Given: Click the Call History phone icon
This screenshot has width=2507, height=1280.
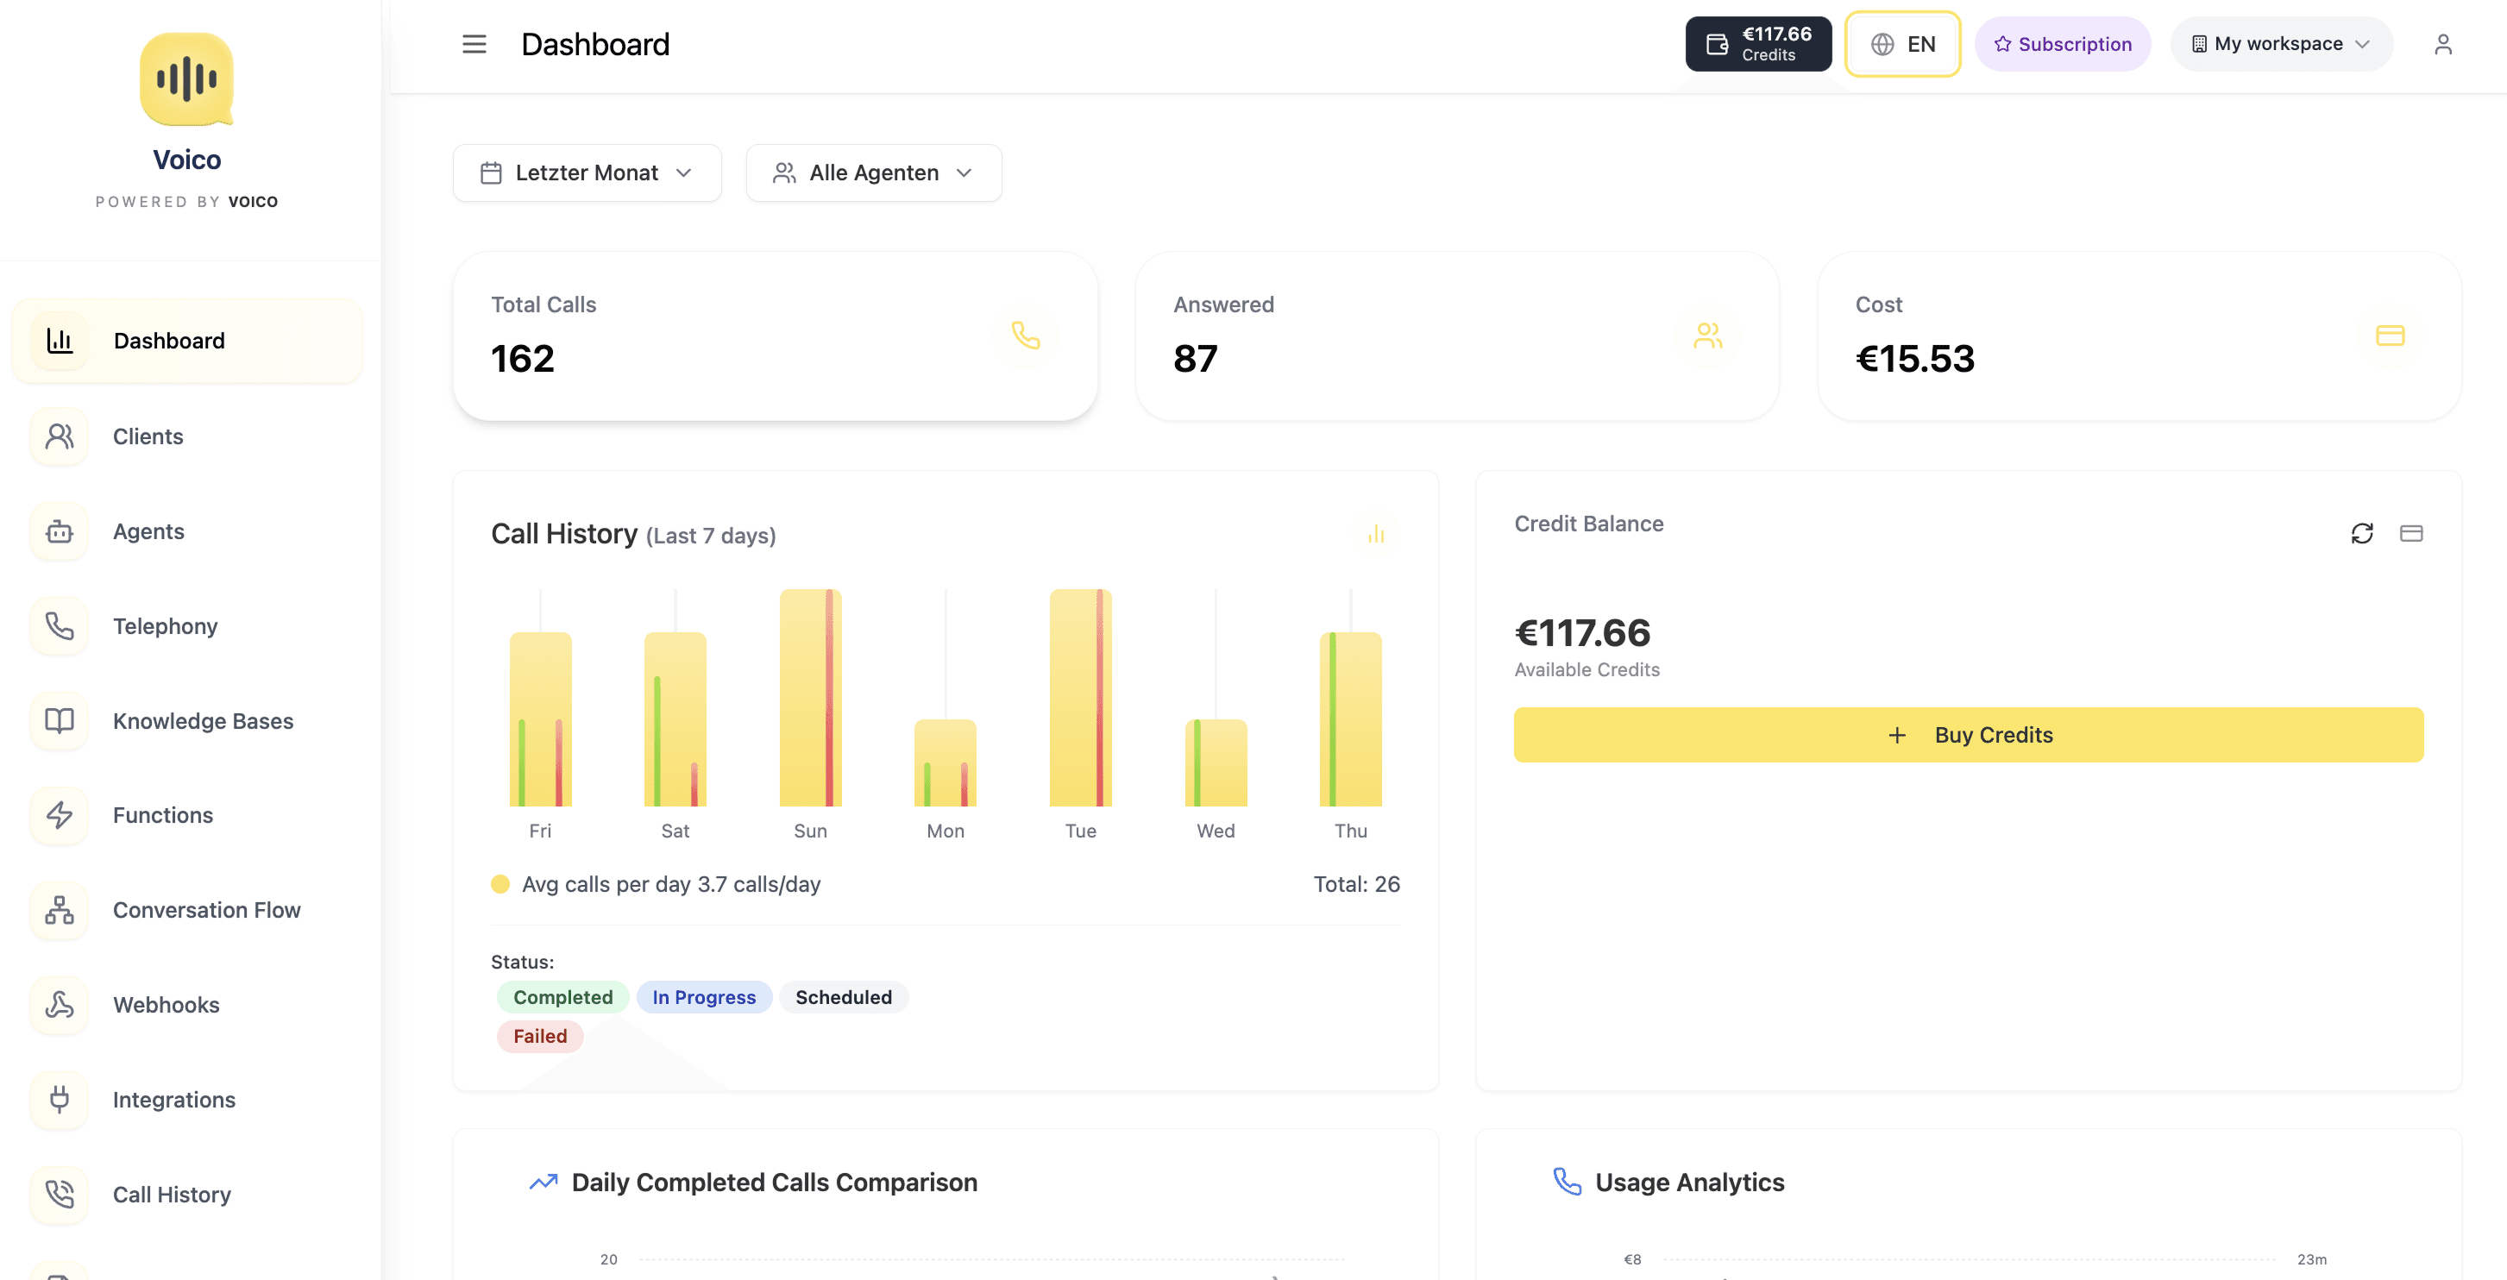Looking at the screenshot, I should click(x=60, y=1195).
